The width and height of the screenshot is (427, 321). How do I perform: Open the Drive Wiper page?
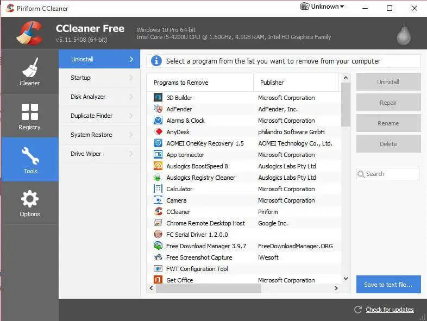(x=99, y=154)
